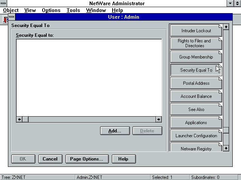Image resolution: width=241 pixels, height=180 pixels.
Task: Click the restore/maximize arrows of main window
Action: click(x=238, y=3)
